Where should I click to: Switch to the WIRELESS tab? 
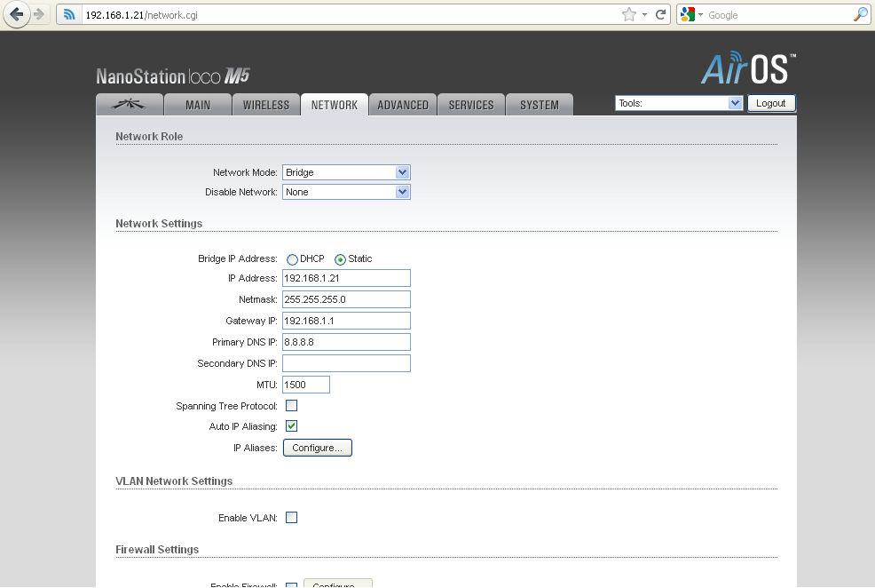pyautogui.click(x=266, y=105)
